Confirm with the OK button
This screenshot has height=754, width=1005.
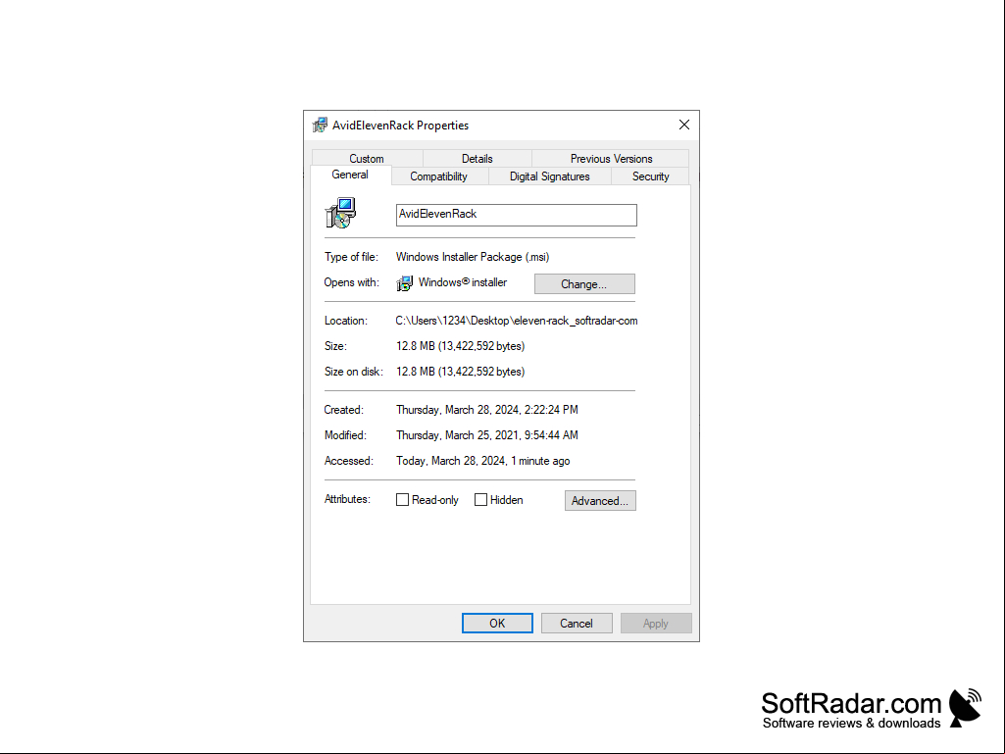(x=497, y=624)
